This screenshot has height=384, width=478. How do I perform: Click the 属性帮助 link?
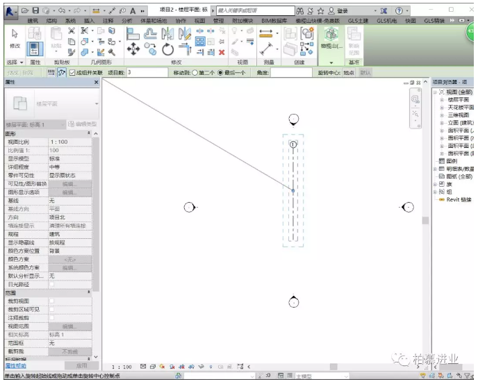16,366
